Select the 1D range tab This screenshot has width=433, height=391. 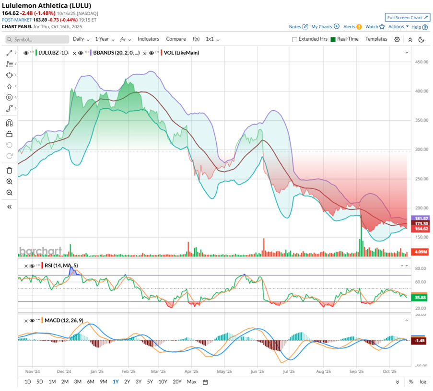tap(28, 382)
